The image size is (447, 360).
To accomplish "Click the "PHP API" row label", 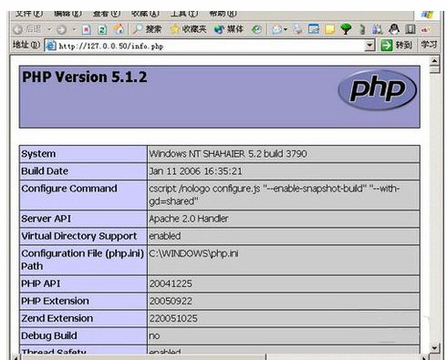I will click(41, 283).
